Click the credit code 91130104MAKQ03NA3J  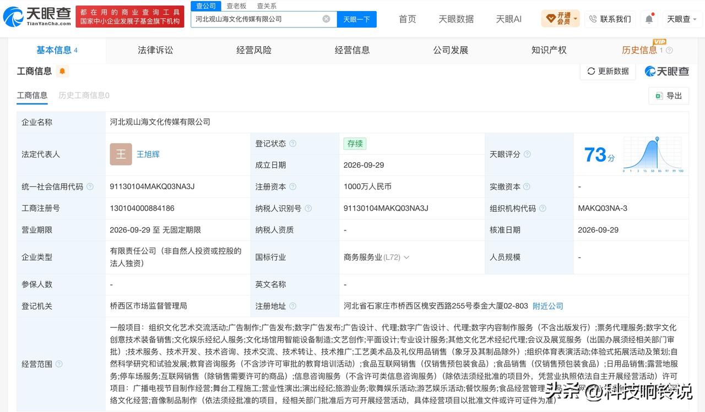[x=153, y=186]
